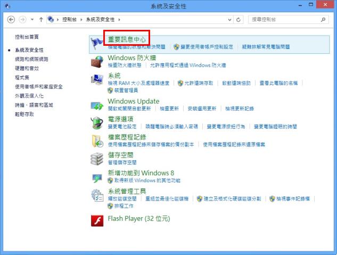The height and width of the screenshot is (255, 337).
Task: Open 系統 via the computer monitor icon
Action: (97, 80)
